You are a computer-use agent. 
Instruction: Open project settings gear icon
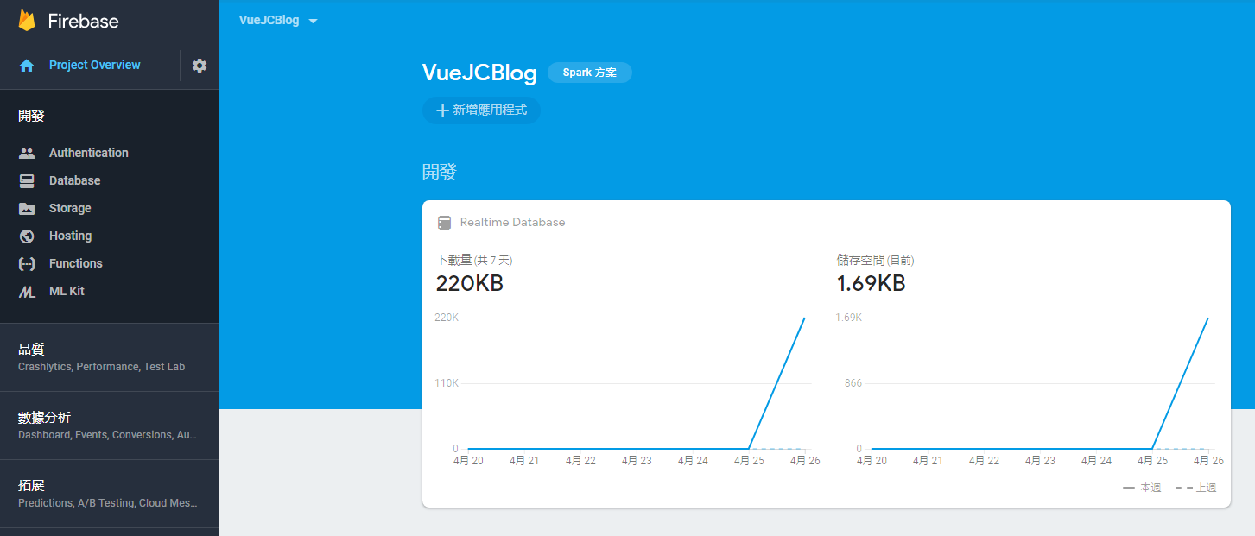tap(200, 66)
